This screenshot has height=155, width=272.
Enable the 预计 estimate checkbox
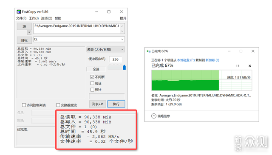[x=92, y=90]
